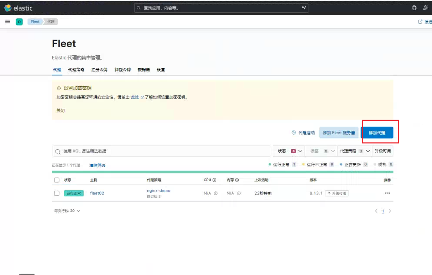This screenshot has width=432, height=275.
Task: Go to the next page arrow
Action: [390, 211]
